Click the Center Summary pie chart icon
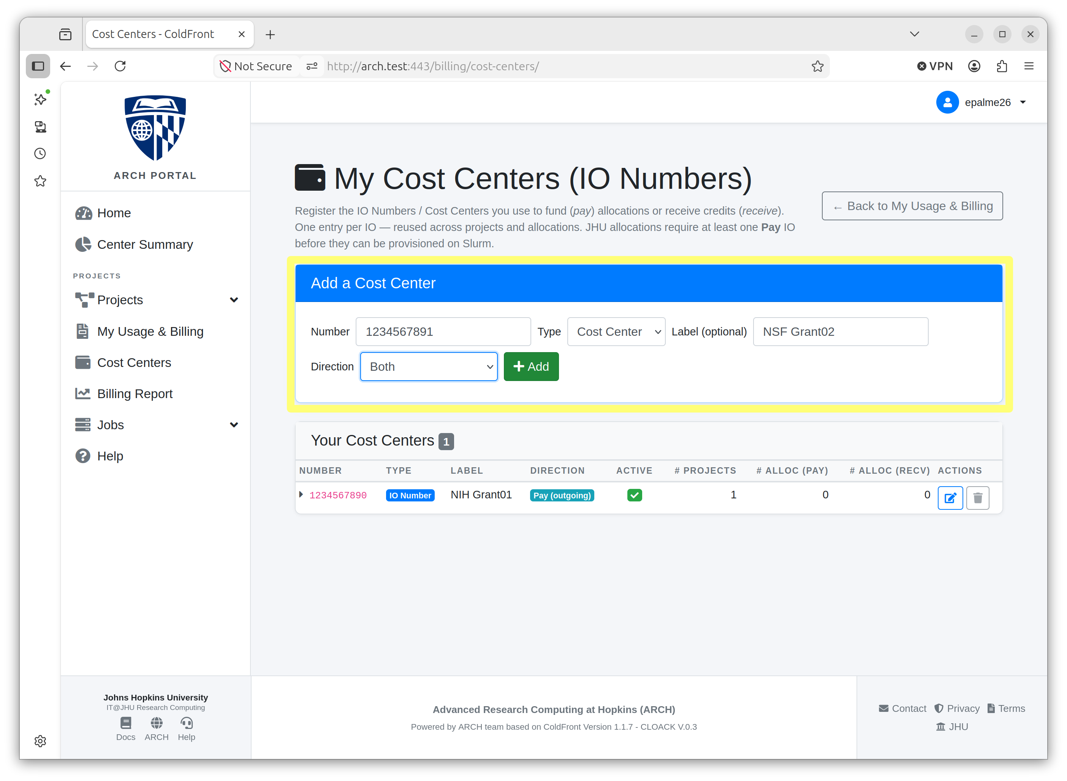This screenshot has height=781, width=1067. click(x=83, y=244)
